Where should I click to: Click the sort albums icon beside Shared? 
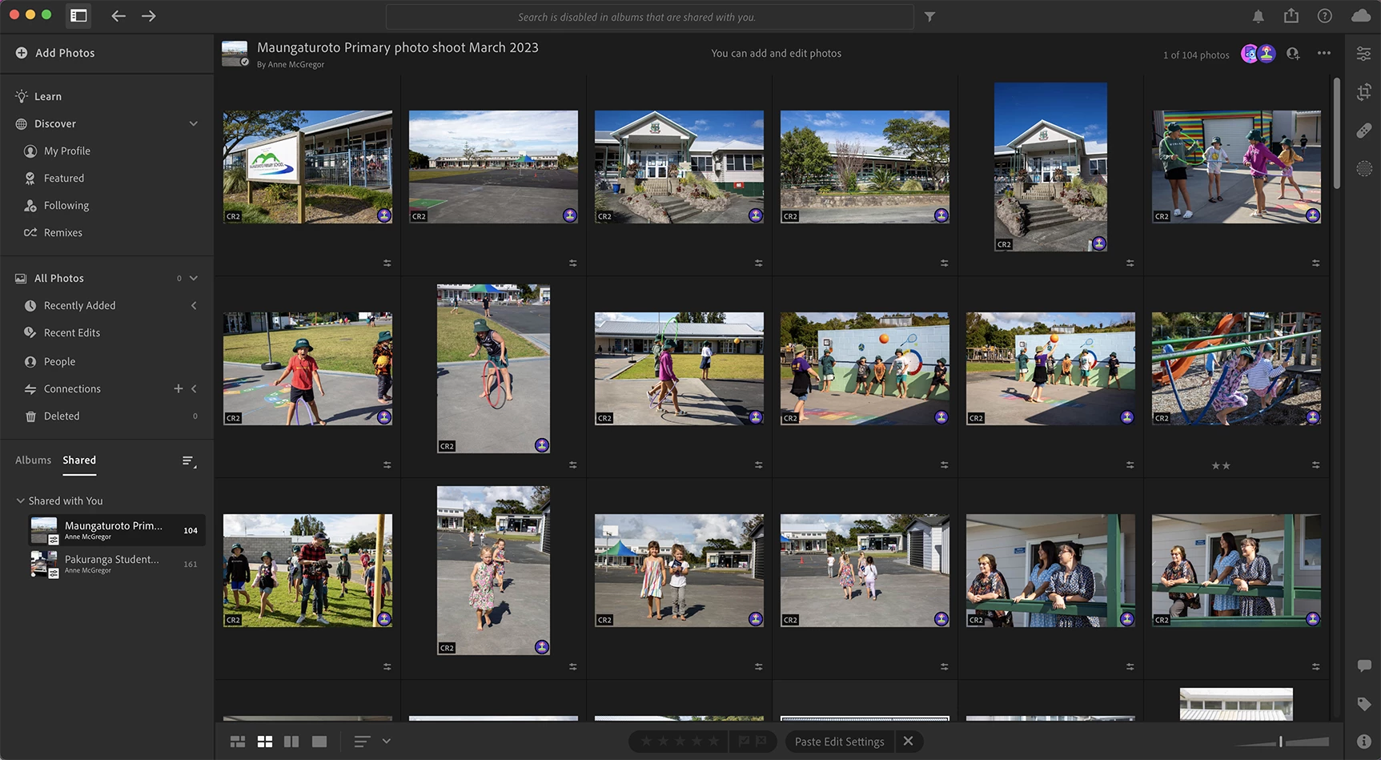[189, 461]
